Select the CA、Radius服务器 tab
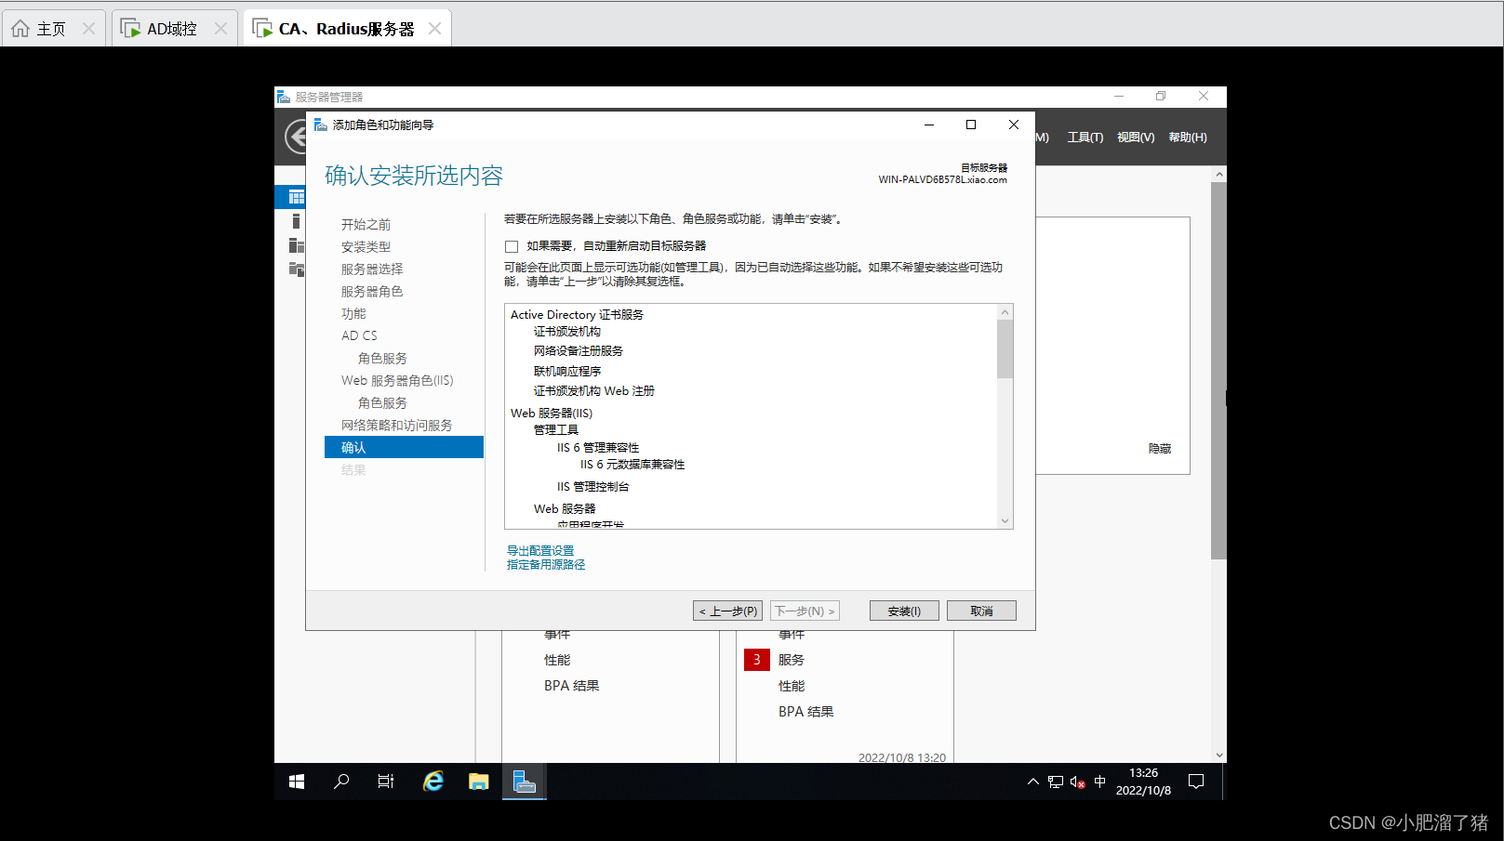The height and width of the screenshot is (841, 1504). [x=346, y=29]
